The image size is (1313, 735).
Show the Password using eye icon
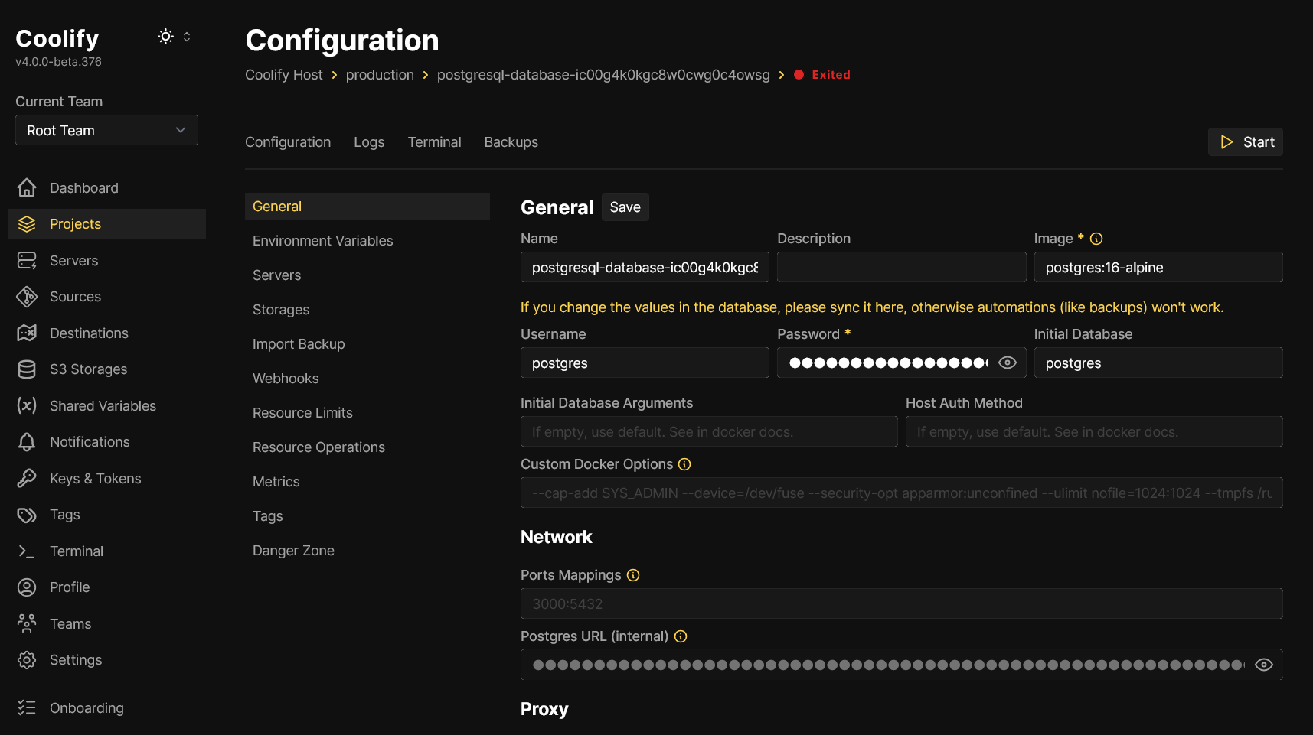pyautogui.click(x=1008, y=363)
